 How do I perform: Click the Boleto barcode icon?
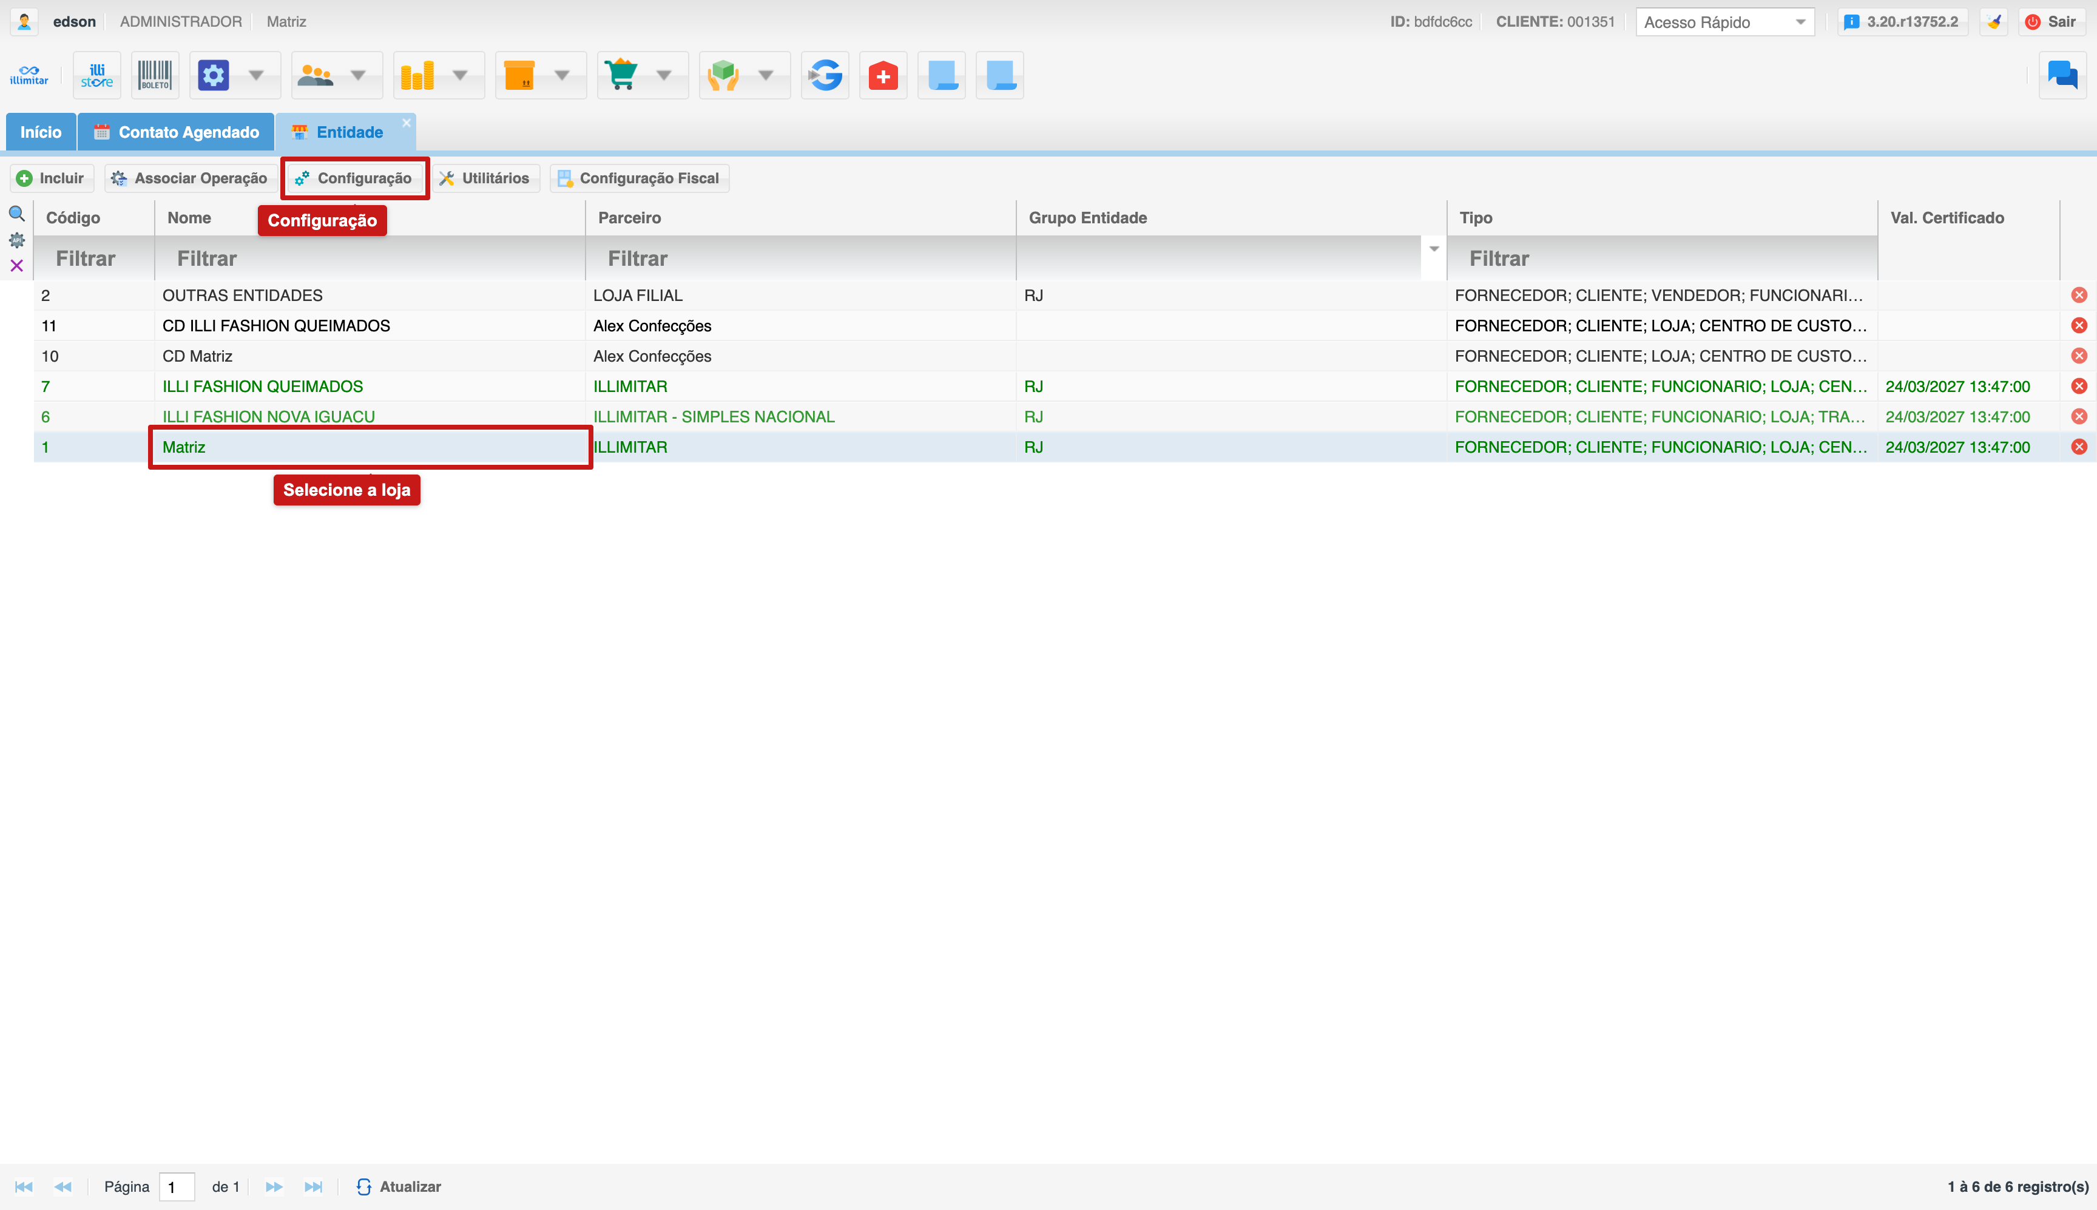155,76
